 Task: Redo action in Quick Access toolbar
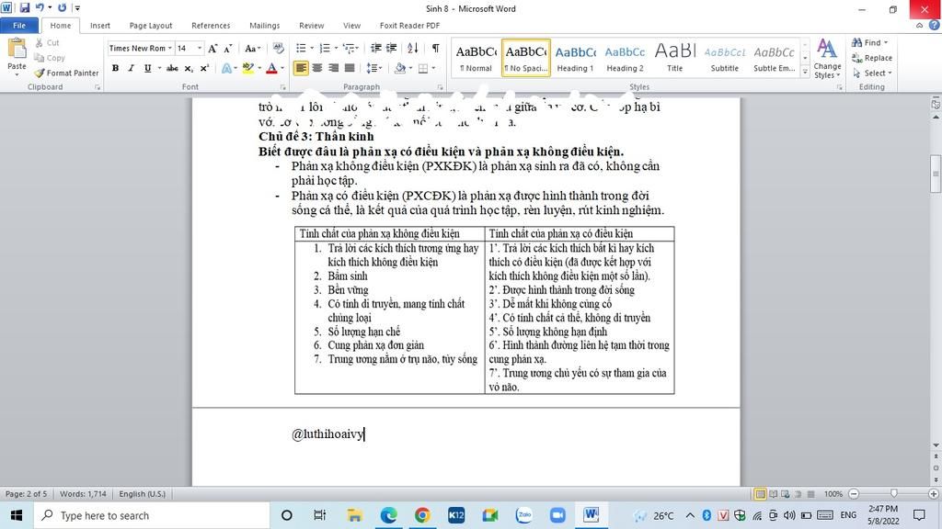pos(62,7)
